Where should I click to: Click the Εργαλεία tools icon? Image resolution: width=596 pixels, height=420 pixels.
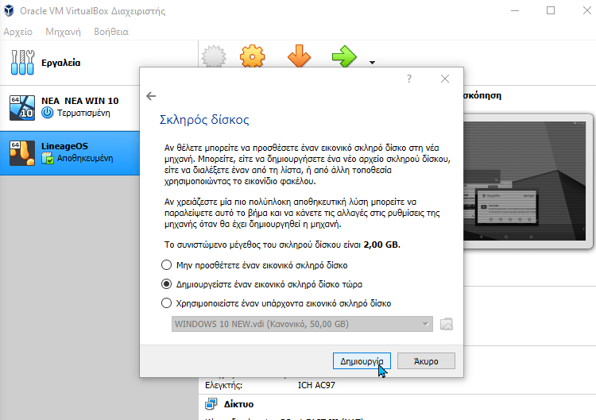coord(22,62)
